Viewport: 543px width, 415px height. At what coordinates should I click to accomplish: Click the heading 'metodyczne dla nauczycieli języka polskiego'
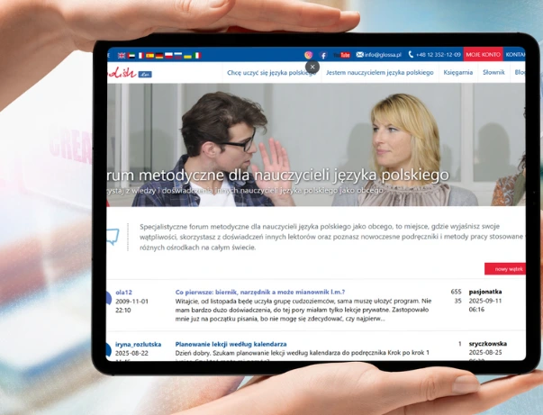point(294,176)
